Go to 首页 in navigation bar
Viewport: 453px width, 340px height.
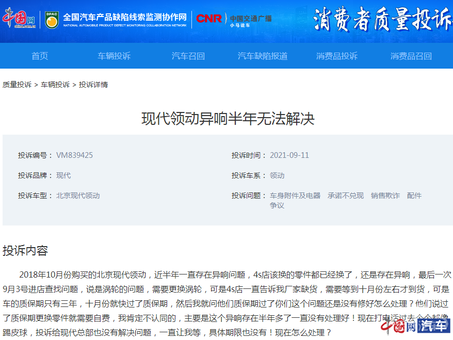coord(40,56)
